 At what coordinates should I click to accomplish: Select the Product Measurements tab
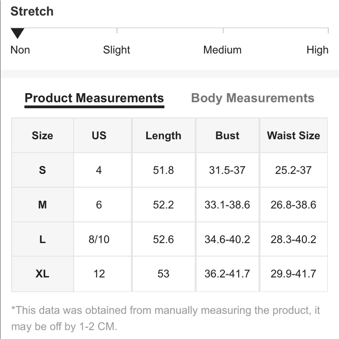pos(94,98)
